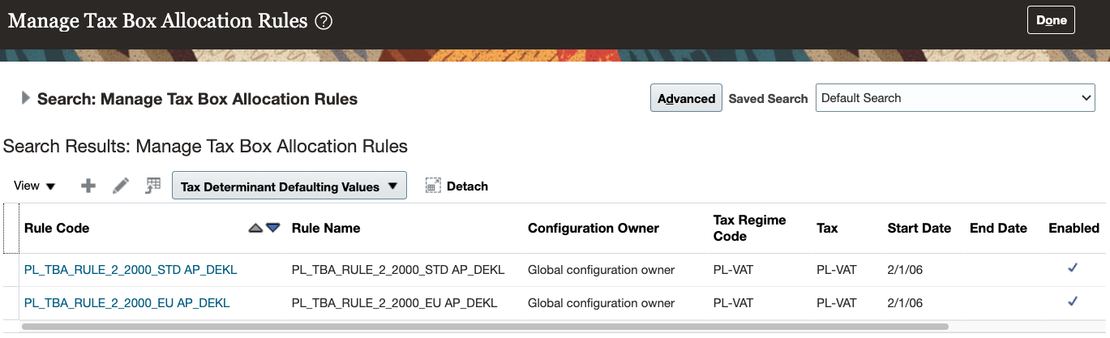Image resolution: width=1110 pixels, height=338 pixels.
Task: Sort Rule Code descending arrow
Action: pyautogui.click(x=273, y=229)
